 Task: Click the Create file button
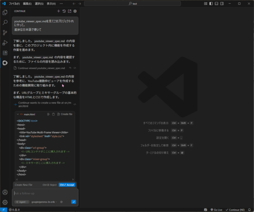coord(65,114)
